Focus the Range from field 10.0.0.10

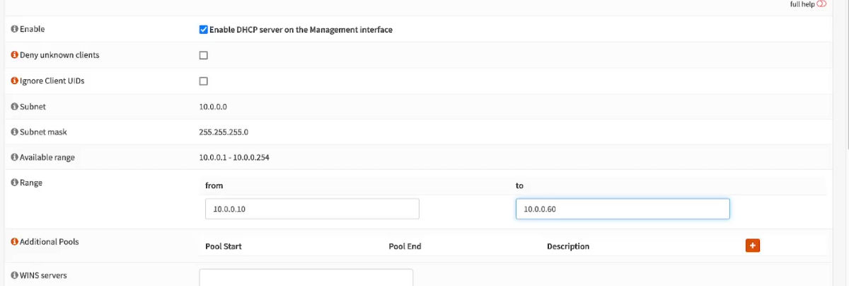(312, 209)
